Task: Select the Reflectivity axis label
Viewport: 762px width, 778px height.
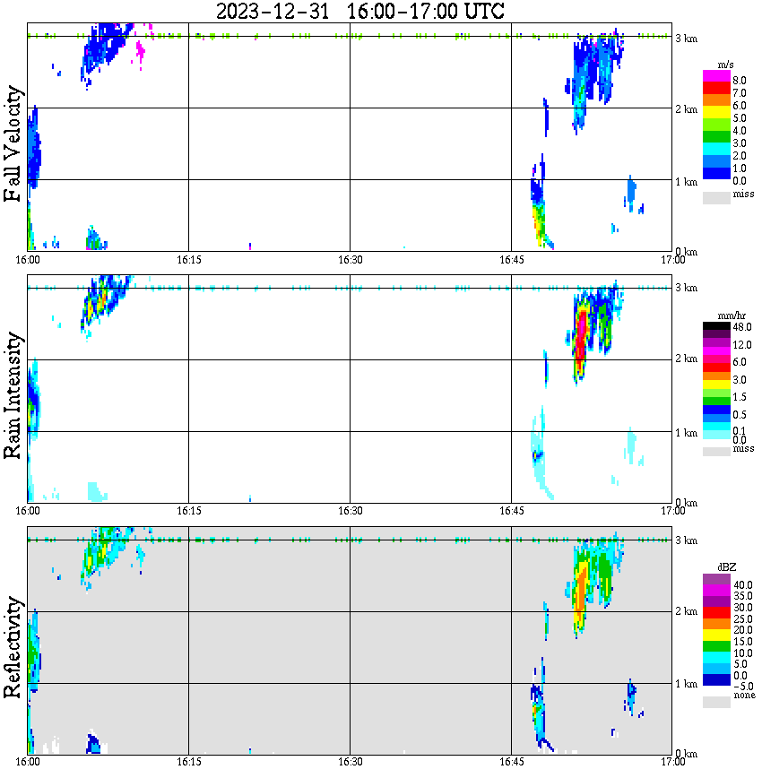Action: [13, 646]
